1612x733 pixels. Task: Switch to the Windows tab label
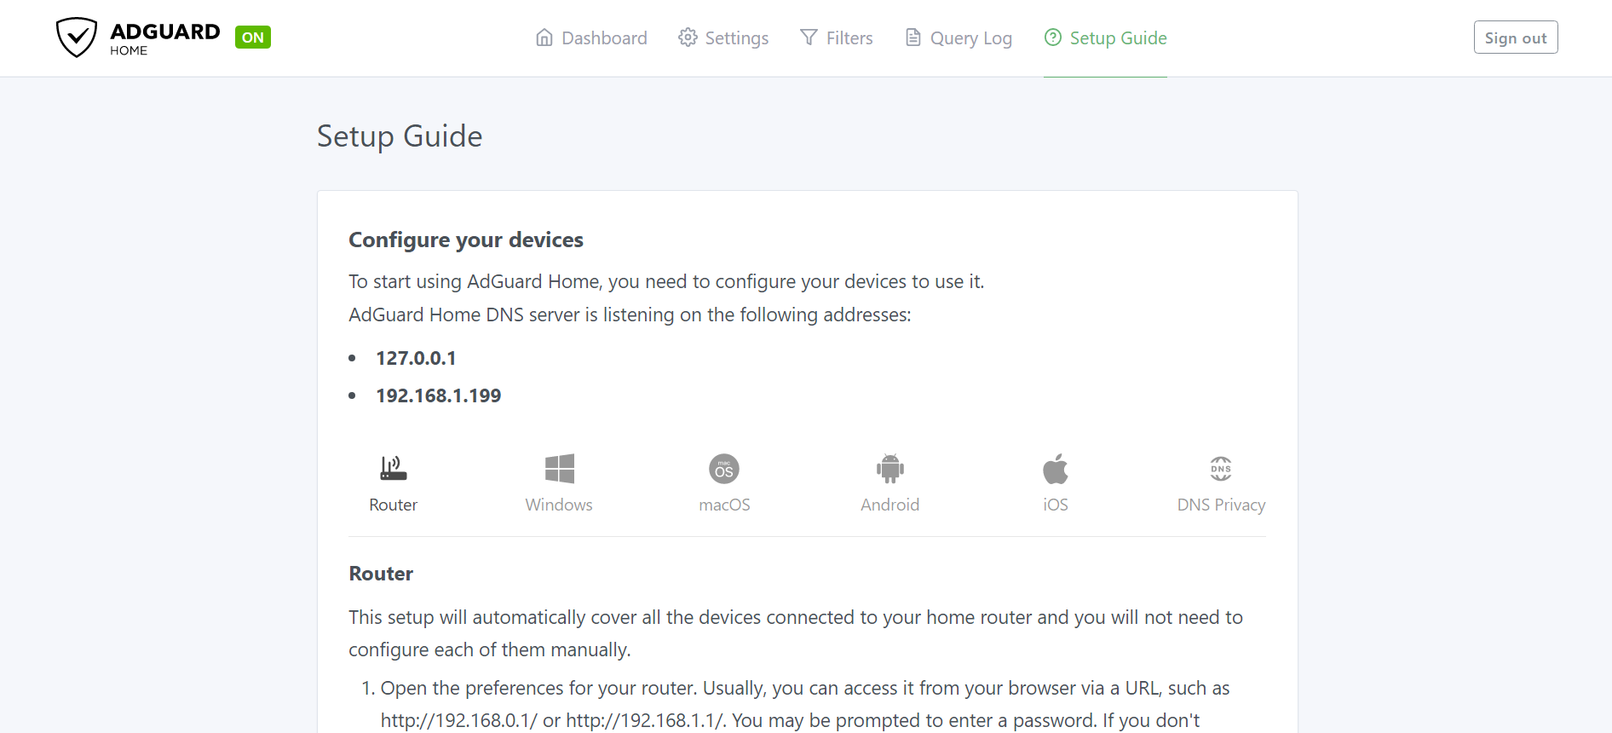click(559, 505)
